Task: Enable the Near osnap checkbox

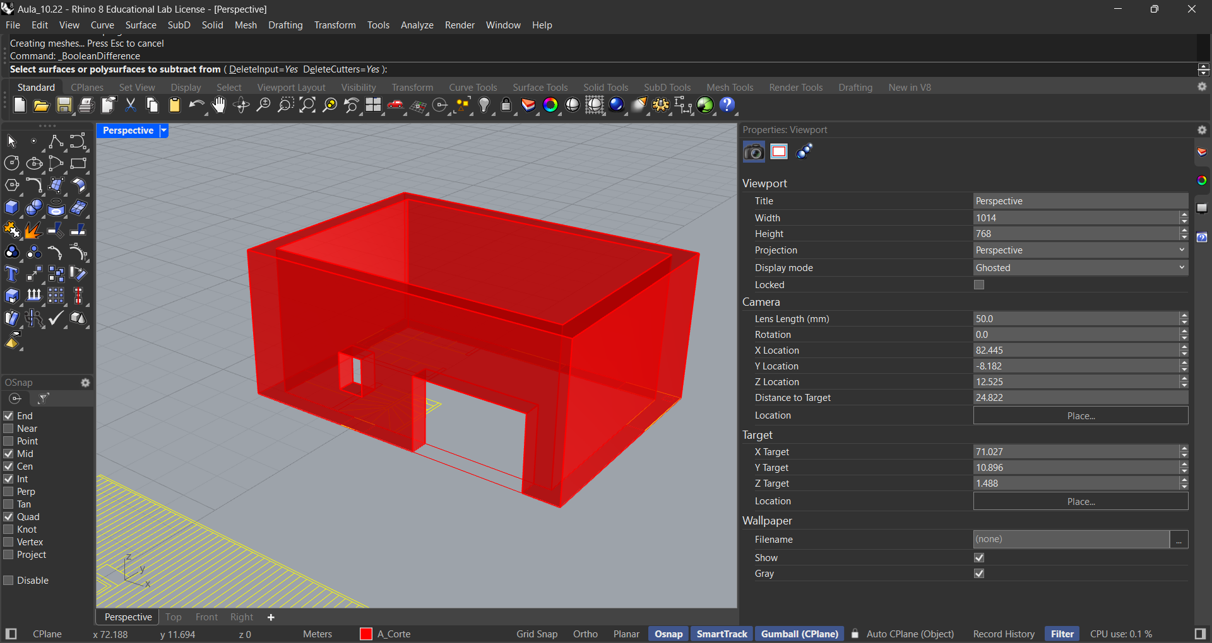Action: (x=9, y=429)
